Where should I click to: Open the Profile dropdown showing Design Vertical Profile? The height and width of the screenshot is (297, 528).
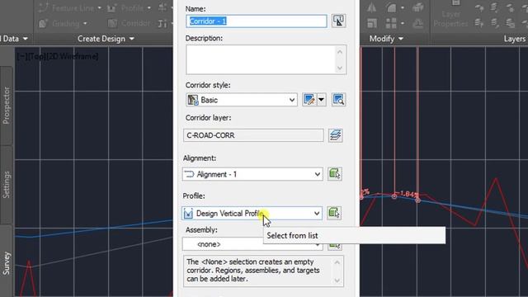(252, 213)
